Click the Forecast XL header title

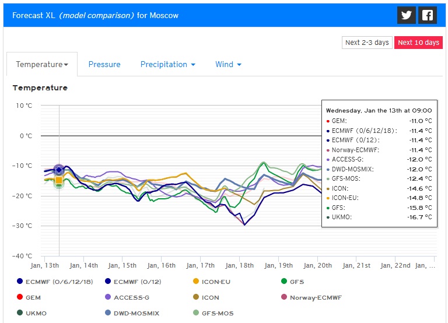(x=95, y=15)
